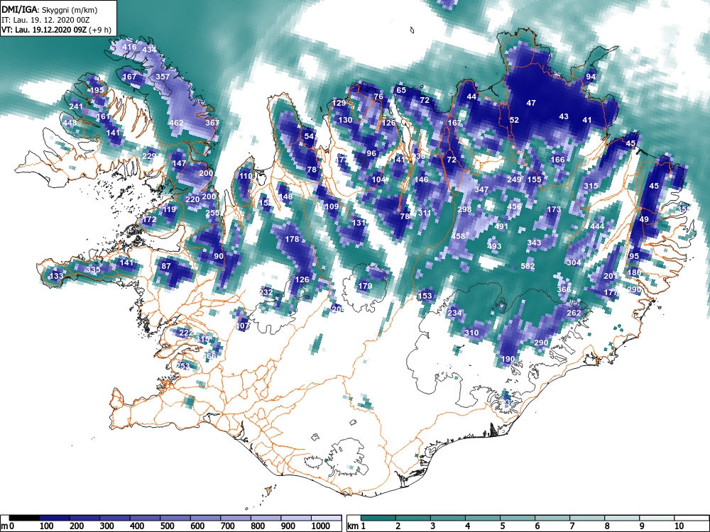Click the visibility value 147

point(179,163)
